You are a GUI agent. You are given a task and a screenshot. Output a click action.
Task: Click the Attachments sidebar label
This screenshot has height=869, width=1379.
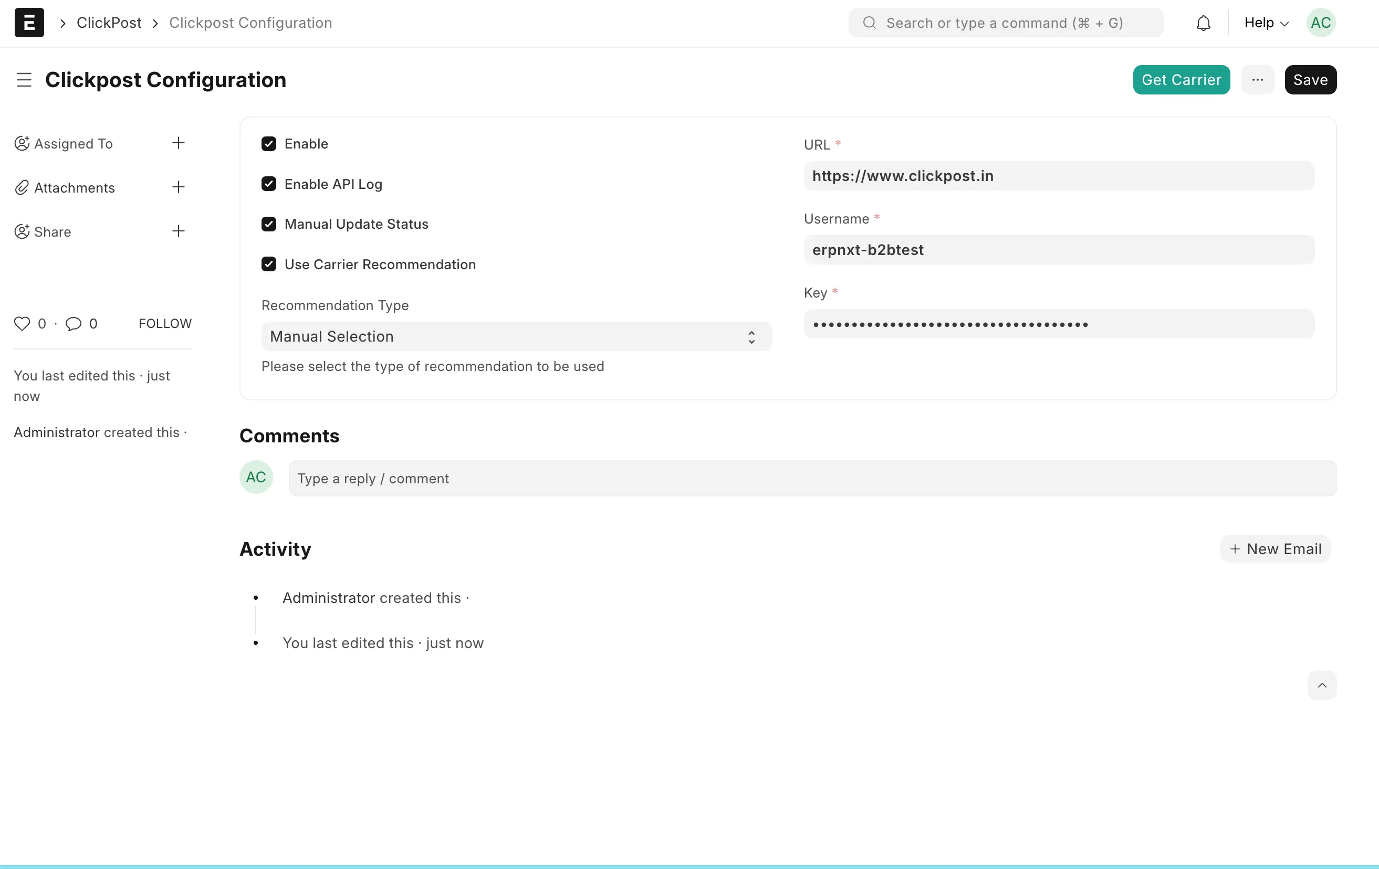[x=75, y=188]
